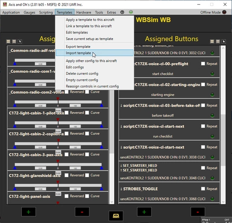Click red minus button to remove an axis

click(x=82, y=212)
